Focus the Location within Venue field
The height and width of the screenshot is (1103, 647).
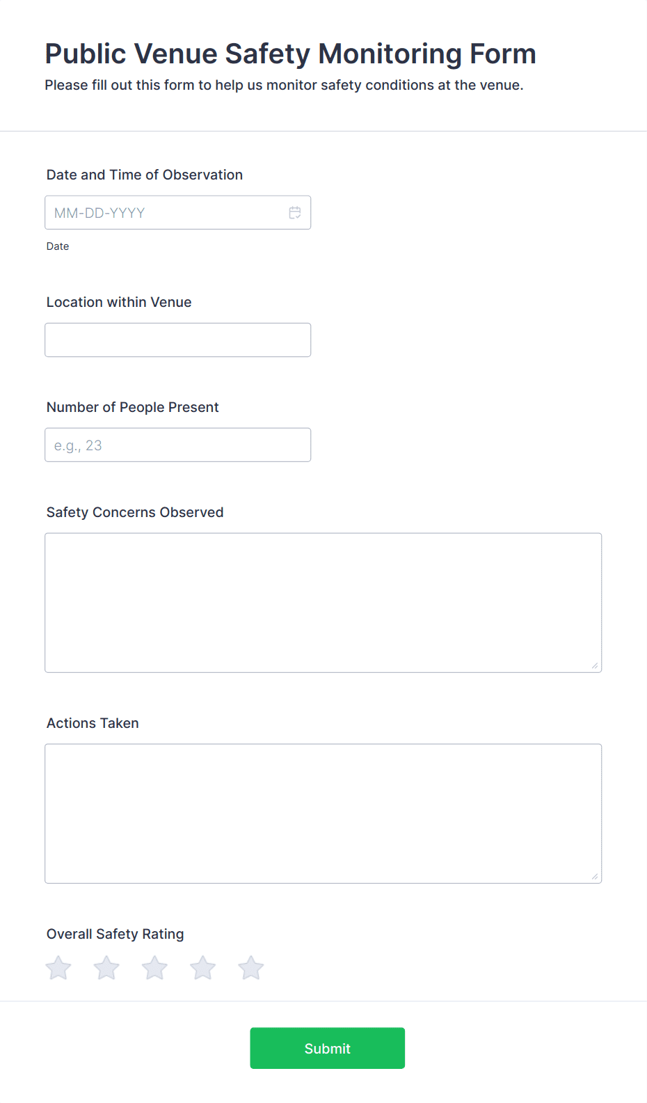(177, 340)
